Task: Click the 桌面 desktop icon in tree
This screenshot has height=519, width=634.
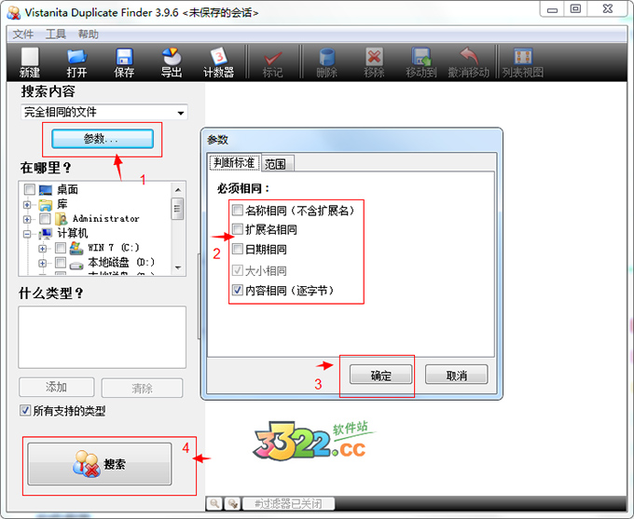Action: [x=46, y=189]
